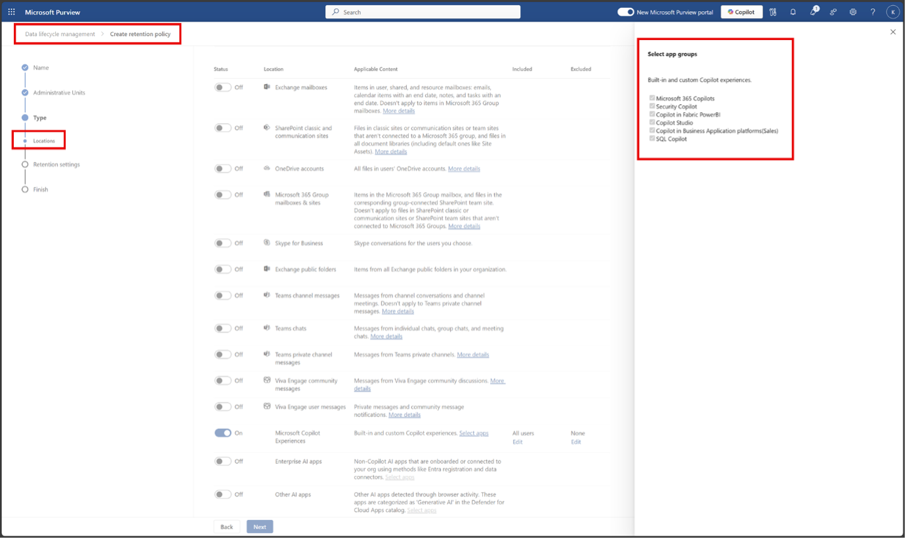The width and height of the screenshot is (908, 541).
Task: Click the notifications bell icon
Action: [x=793, y=12]
